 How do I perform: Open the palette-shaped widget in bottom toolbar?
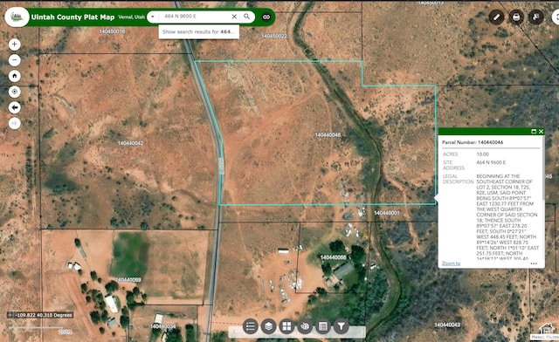pyautogui.click(x=305, y=326)
